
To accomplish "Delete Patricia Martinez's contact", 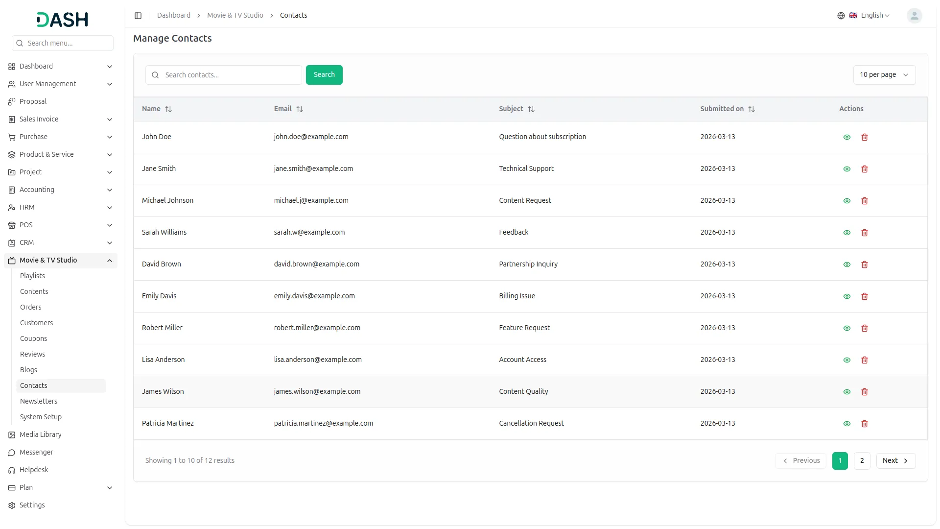I will (x=864, y=424).
